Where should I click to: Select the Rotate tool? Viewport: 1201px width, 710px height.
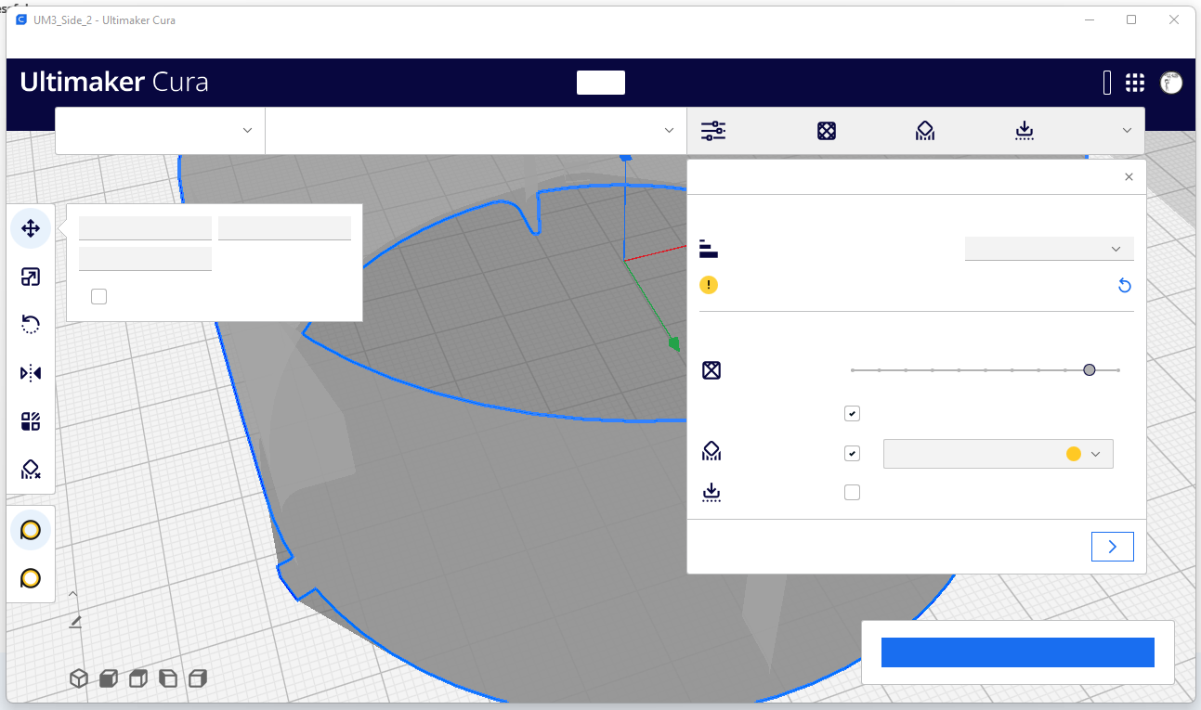coord(31,324)
